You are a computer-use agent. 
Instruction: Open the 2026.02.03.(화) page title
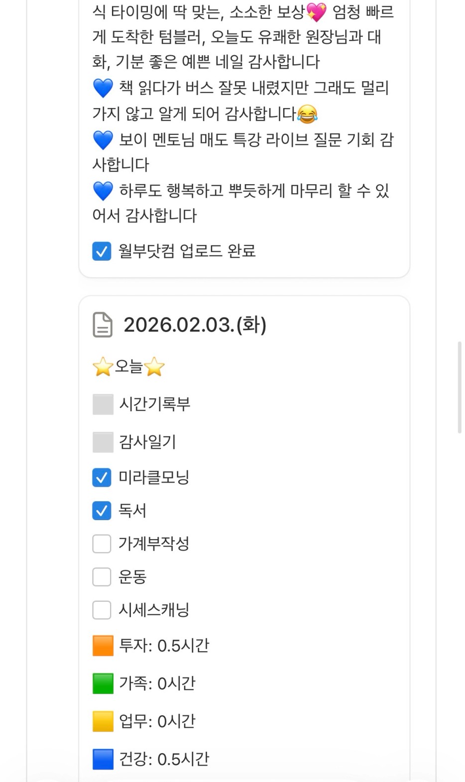click(x=195, y=325)
